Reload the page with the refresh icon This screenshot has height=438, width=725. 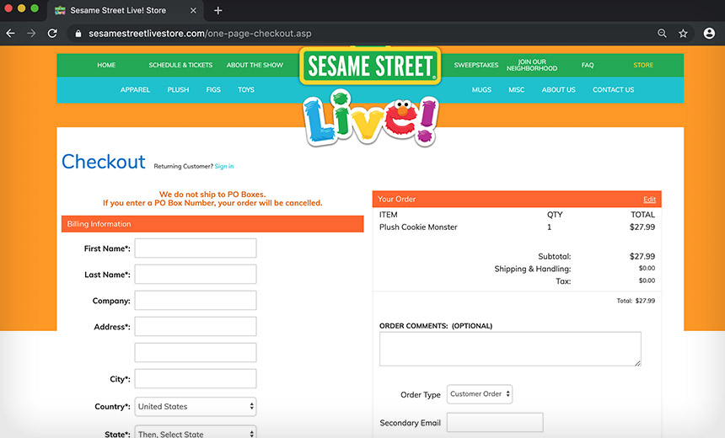pyautogui.click(x=52, y=34)
